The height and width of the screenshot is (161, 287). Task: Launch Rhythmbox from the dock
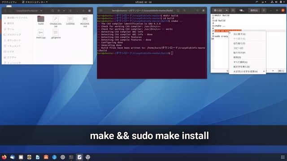(x=29, y=157)
